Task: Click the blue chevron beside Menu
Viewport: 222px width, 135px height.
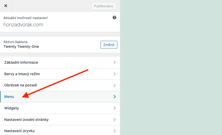Action: tap(115, 97)
